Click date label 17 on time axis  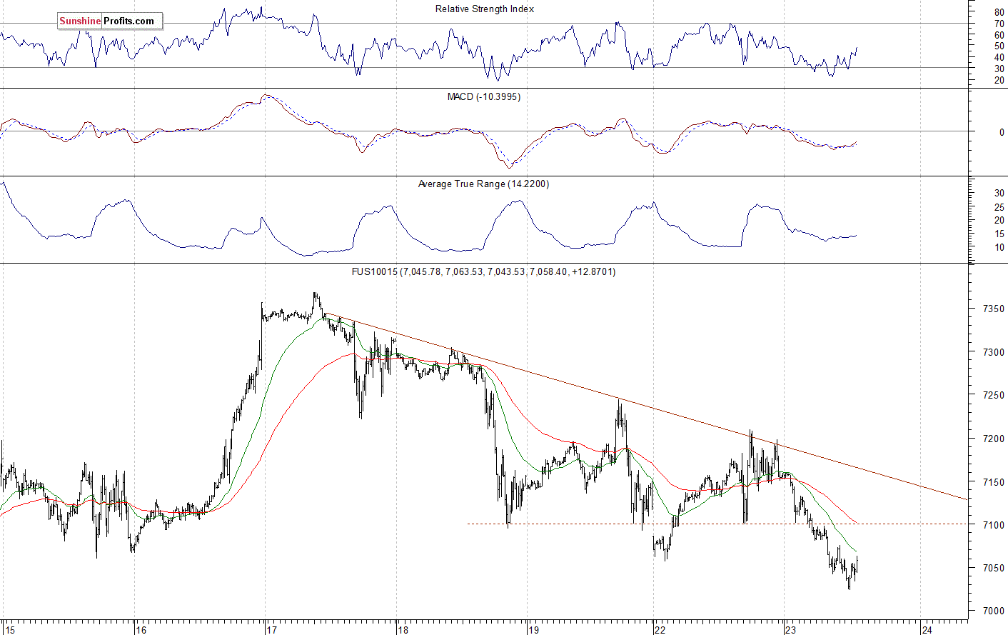click(x=271, y=630)
